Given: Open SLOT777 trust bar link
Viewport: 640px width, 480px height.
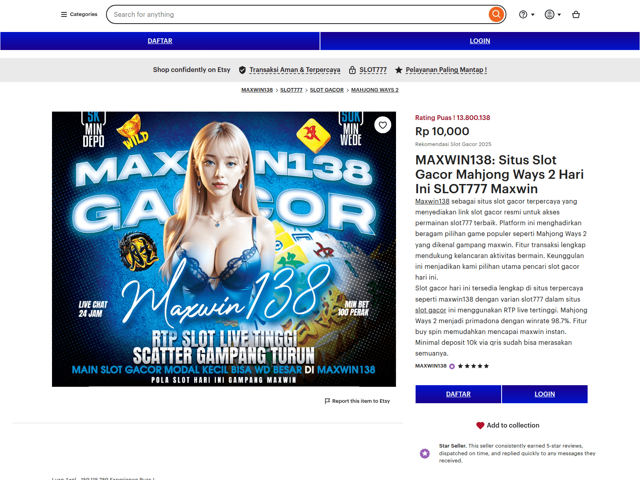Looking at the screenshot, I should click(373, 70).
